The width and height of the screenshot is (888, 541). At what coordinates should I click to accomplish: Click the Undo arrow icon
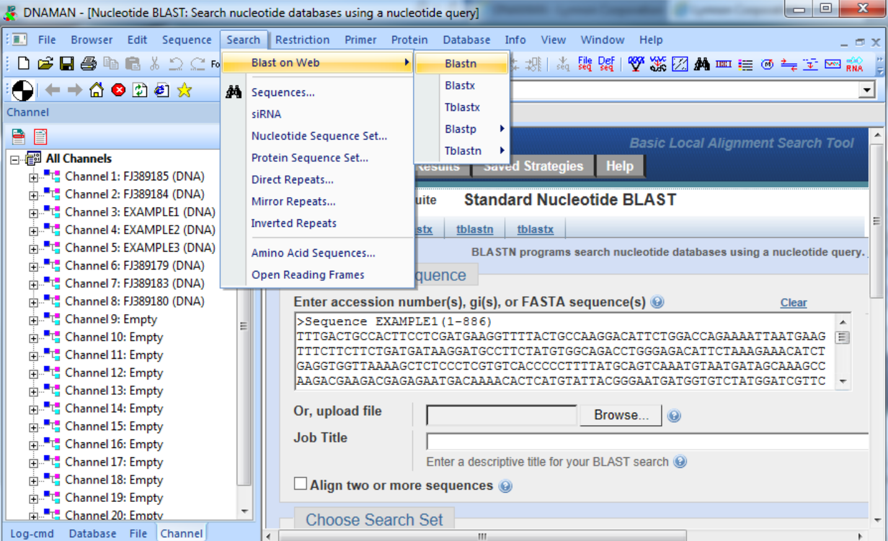point(176,64)
